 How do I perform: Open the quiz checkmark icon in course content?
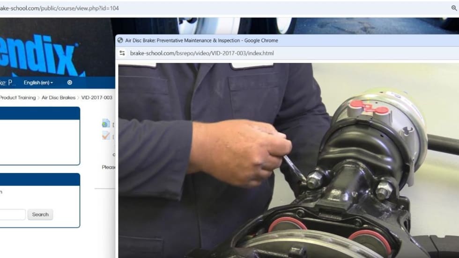[x=106, y=136]
